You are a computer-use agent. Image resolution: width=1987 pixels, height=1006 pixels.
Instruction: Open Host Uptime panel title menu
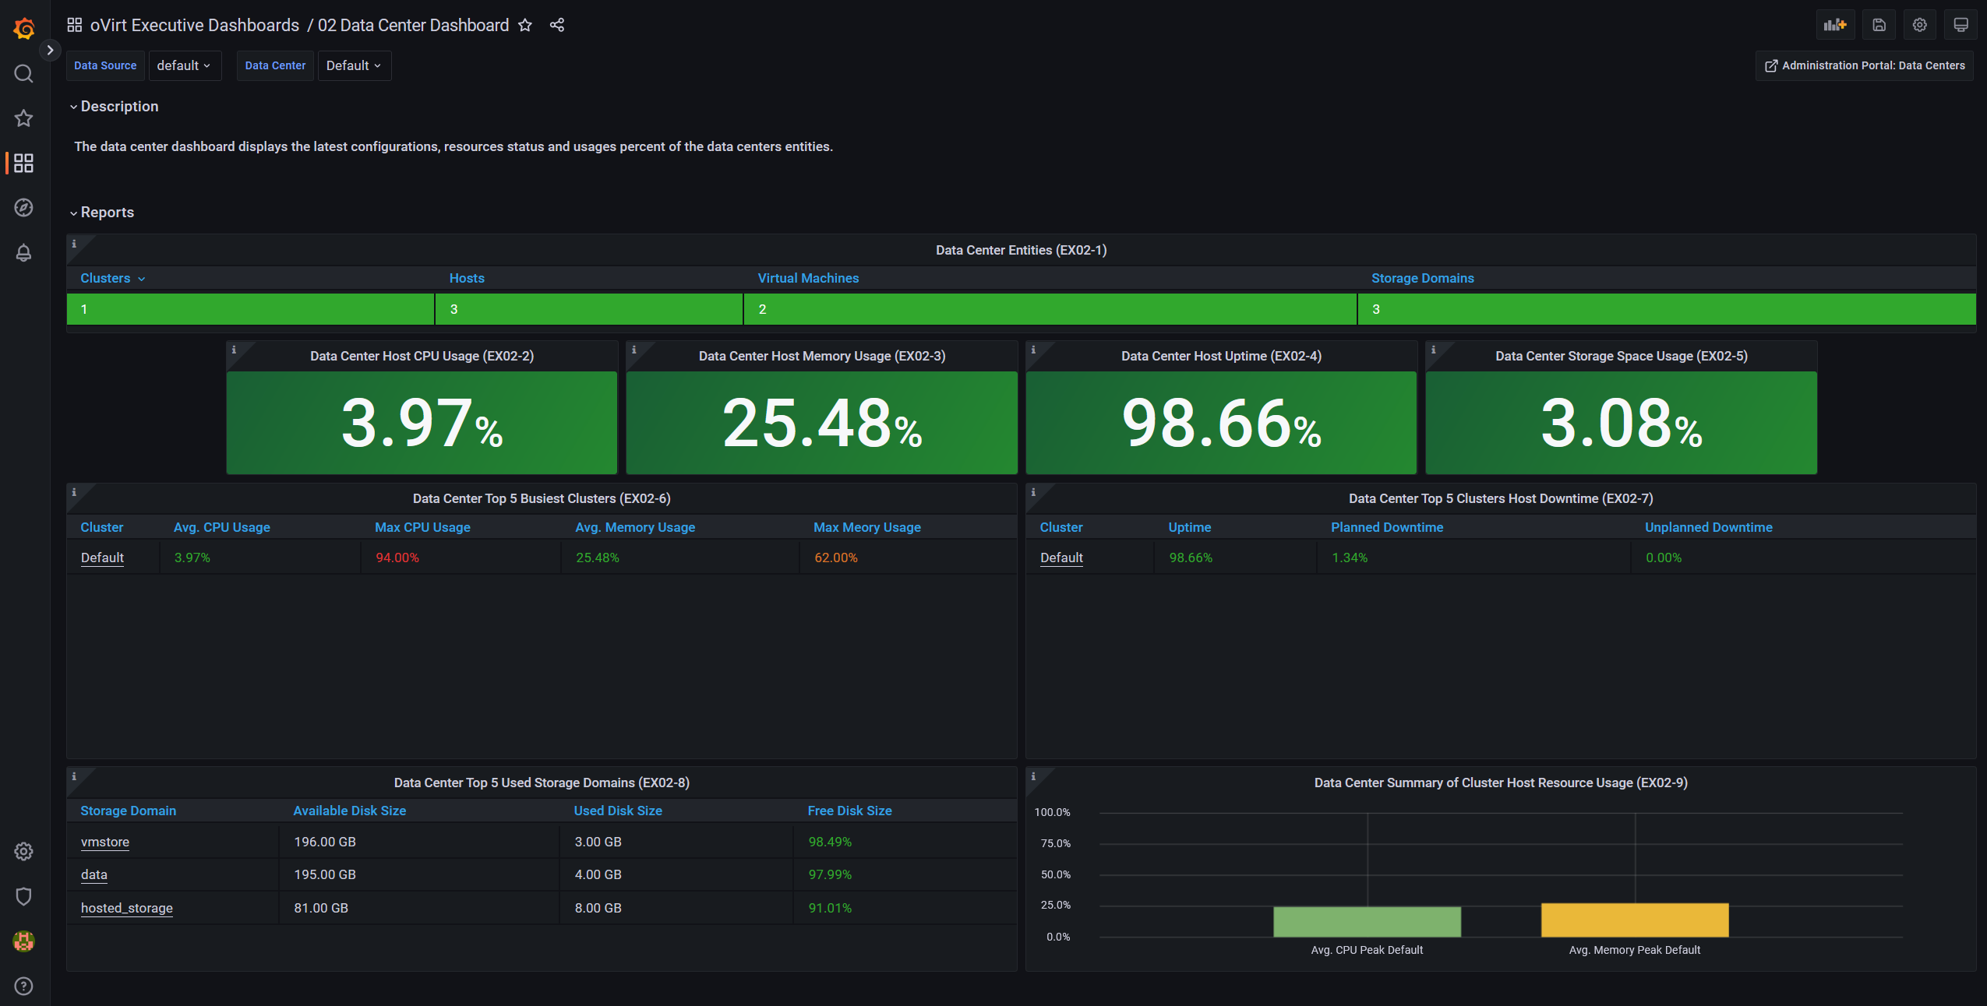[1221, 356]
